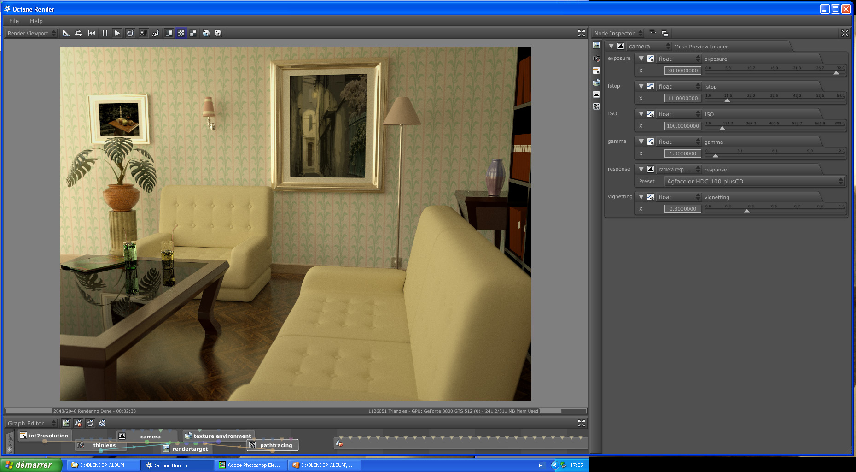Select the texture environment node
The height and width of the screenshot is (472, 856).
218,436
